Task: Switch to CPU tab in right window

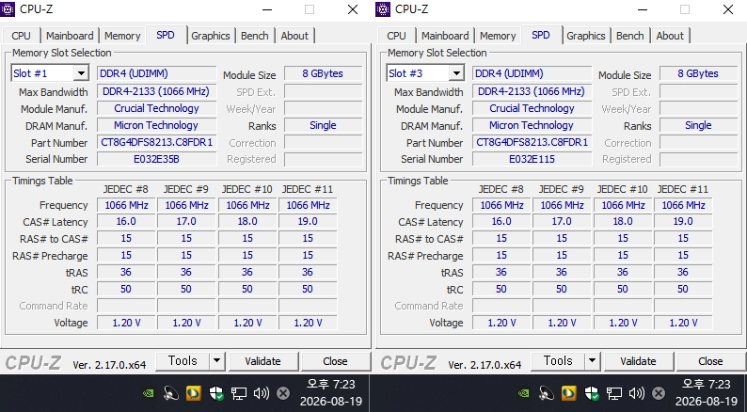Action: click(397, 36)
